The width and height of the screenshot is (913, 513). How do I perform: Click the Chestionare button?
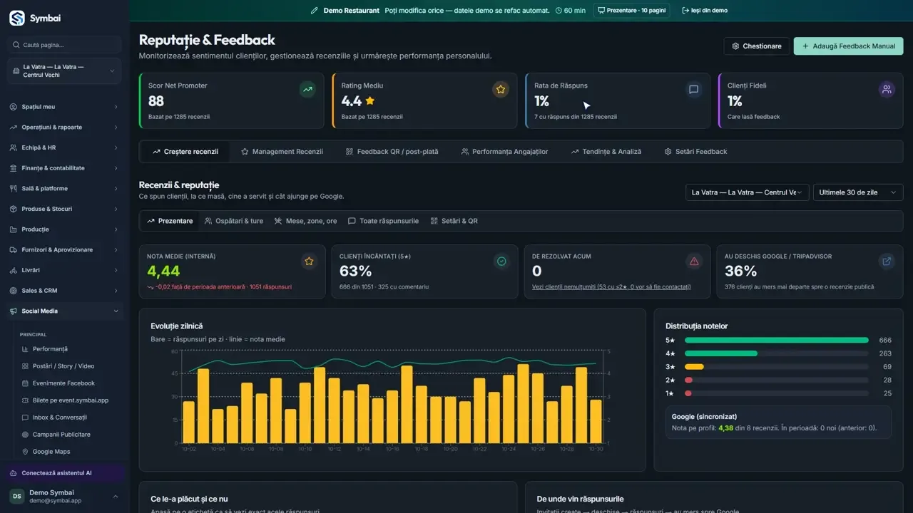(756, 46)
